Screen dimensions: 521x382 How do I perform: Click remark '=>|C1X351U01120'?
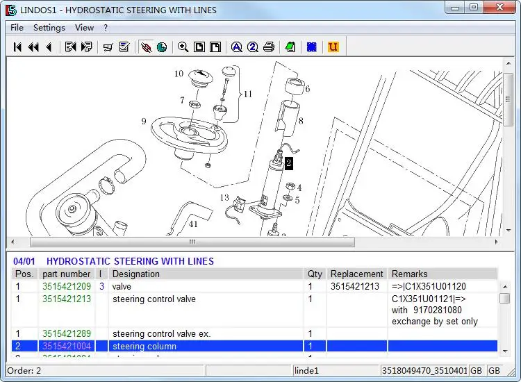pos(429,286)
